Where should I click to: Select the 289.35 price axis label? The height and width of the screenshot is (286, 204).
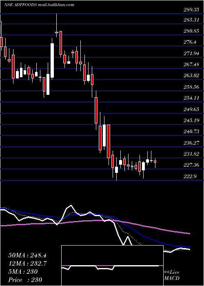191,10
